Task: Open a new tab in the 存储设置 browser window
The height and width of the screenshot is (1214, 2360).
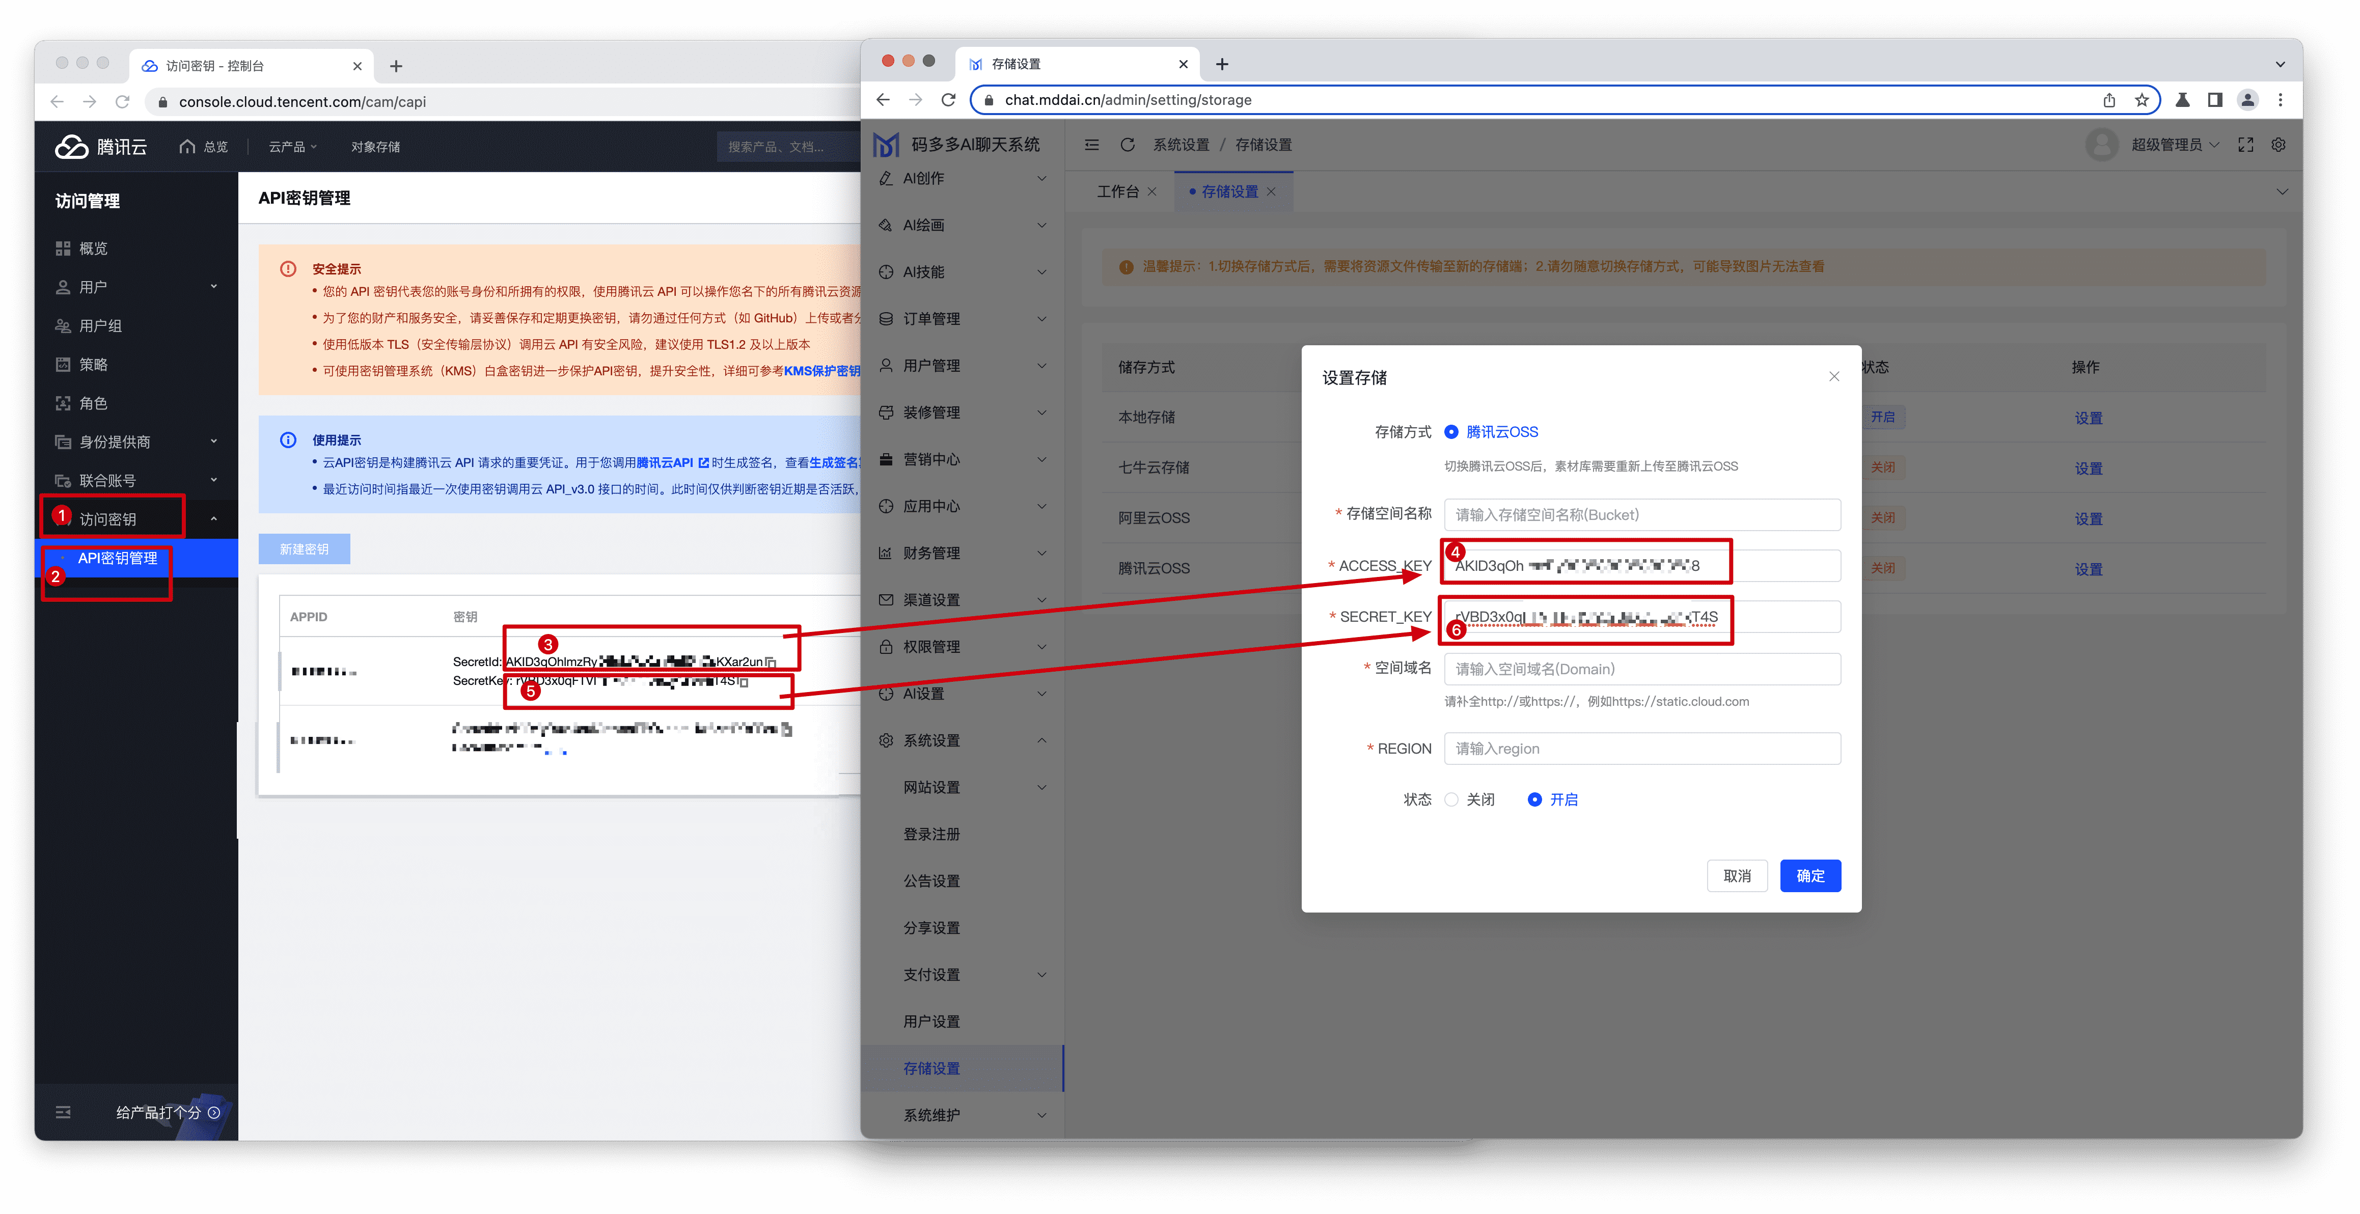Action: coord(1221,64)
